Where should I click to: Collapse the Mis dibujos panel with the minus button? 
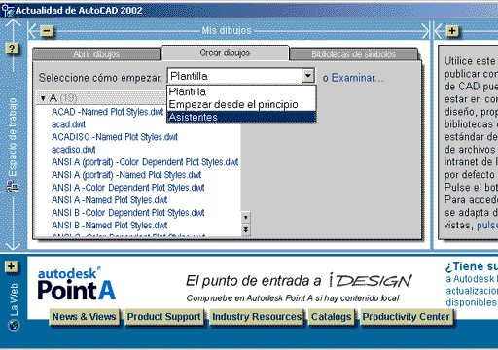[47, 31]
